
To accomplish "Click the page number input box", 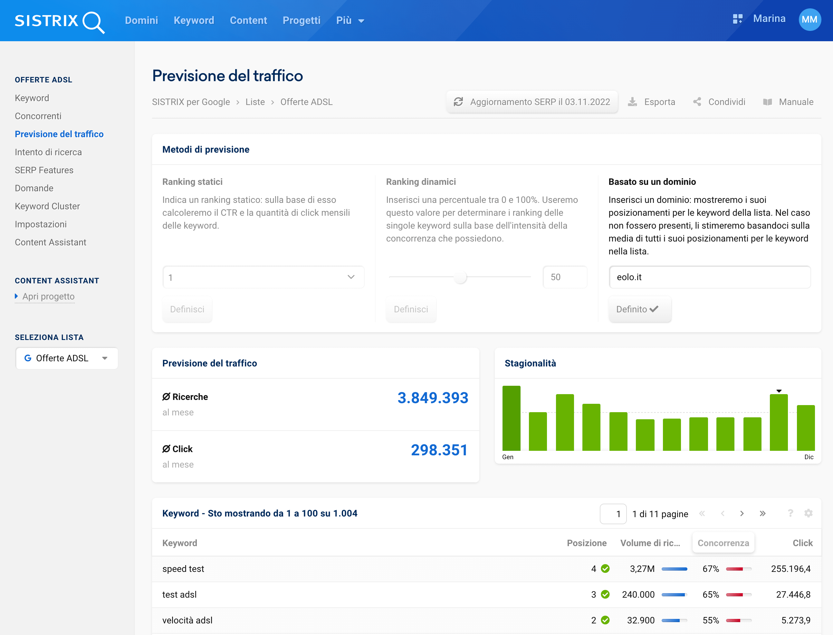I will [613, 514].
